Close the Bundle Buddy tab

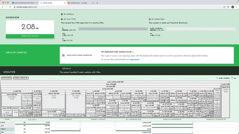(65, 3)
